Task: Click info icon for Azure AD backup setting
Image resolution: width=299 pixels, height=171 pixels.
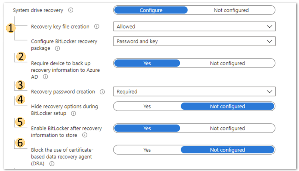Action: (45, 77)
